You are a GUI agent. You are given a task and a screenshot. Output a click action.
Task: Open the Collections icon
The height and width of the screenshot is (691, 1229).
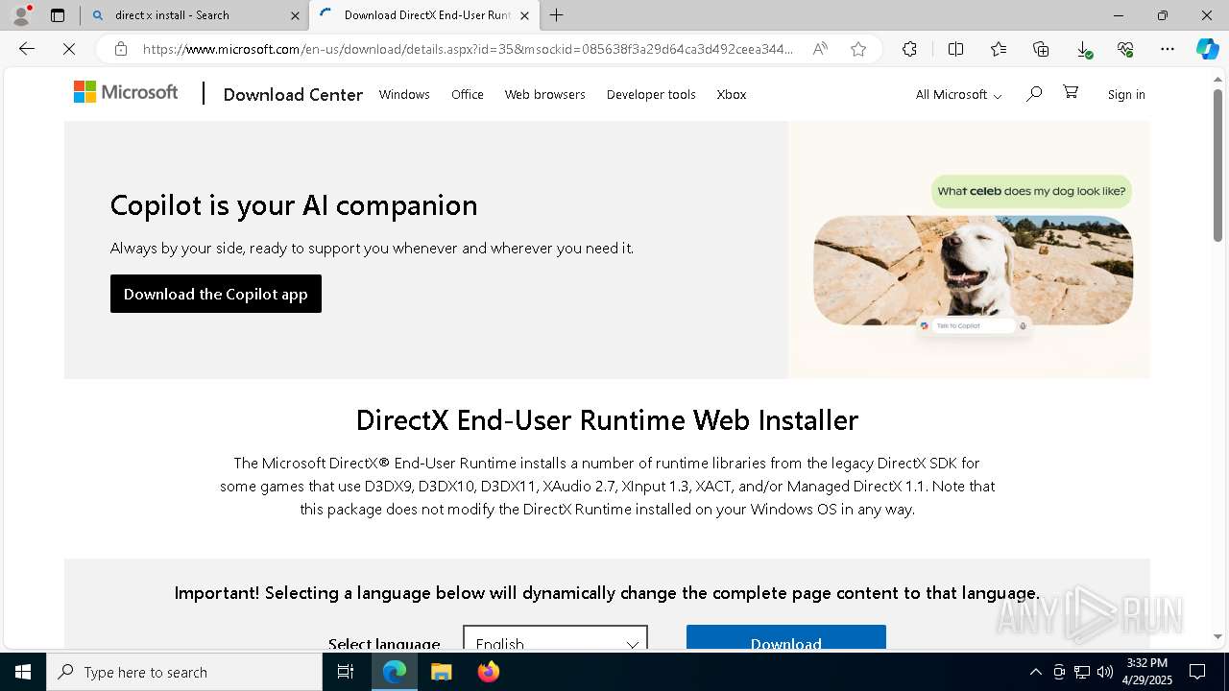pyautogui.click(x=1041, y=49)
